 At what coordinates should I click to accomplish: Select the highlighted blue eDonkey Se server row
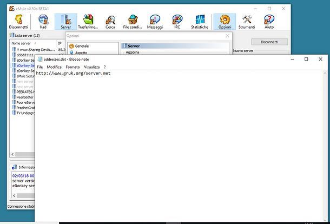click(x=23, y=65)
